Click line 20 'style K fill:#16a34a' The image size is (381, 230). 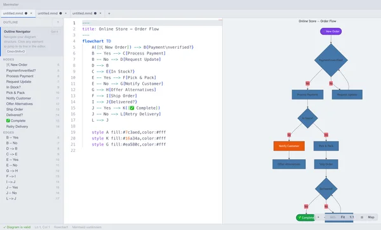click(129, 138)
